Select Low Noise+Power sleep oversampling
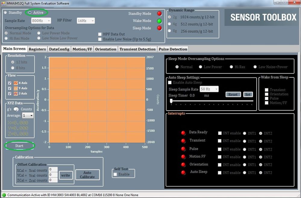The width and height of the screenshot is (301, 198). (255, 67)
